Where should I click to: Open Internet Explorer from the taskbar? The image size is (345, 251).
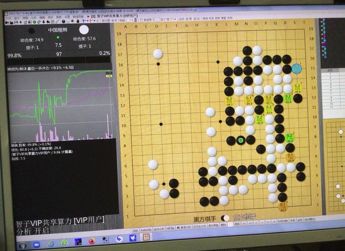pyautogui.click(x=51, y=244)
